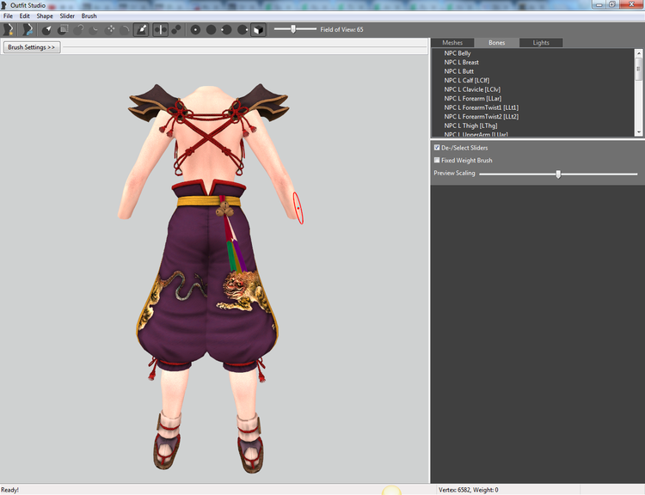Maximize the Outfit Studio window
This screenshot has height=495, width=645.
(612, 4)
